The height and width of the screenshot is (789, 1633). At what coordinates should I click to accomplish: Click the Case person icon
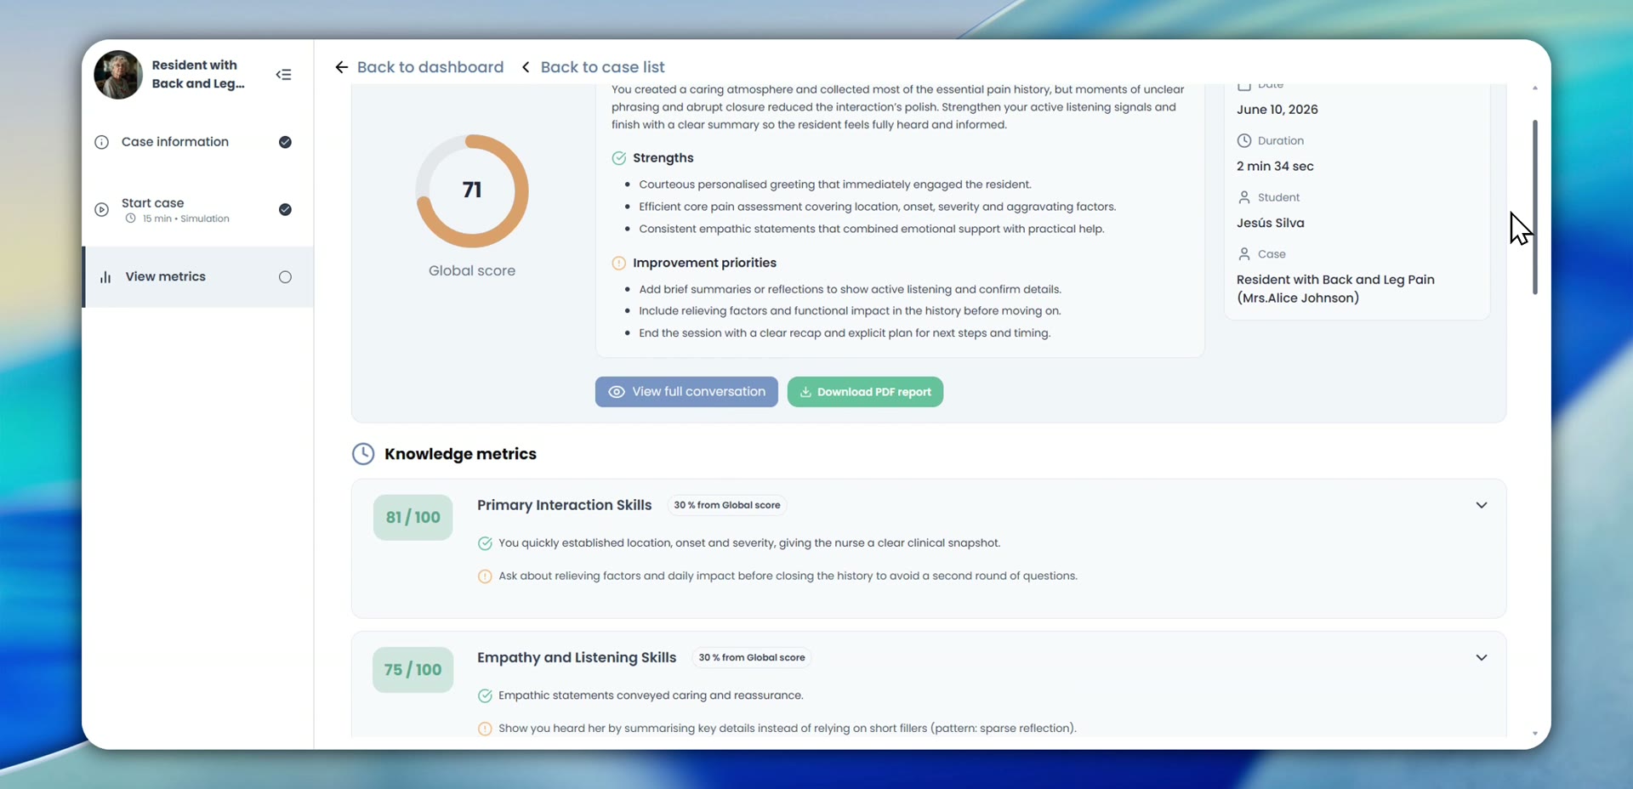pos(1244,254)
